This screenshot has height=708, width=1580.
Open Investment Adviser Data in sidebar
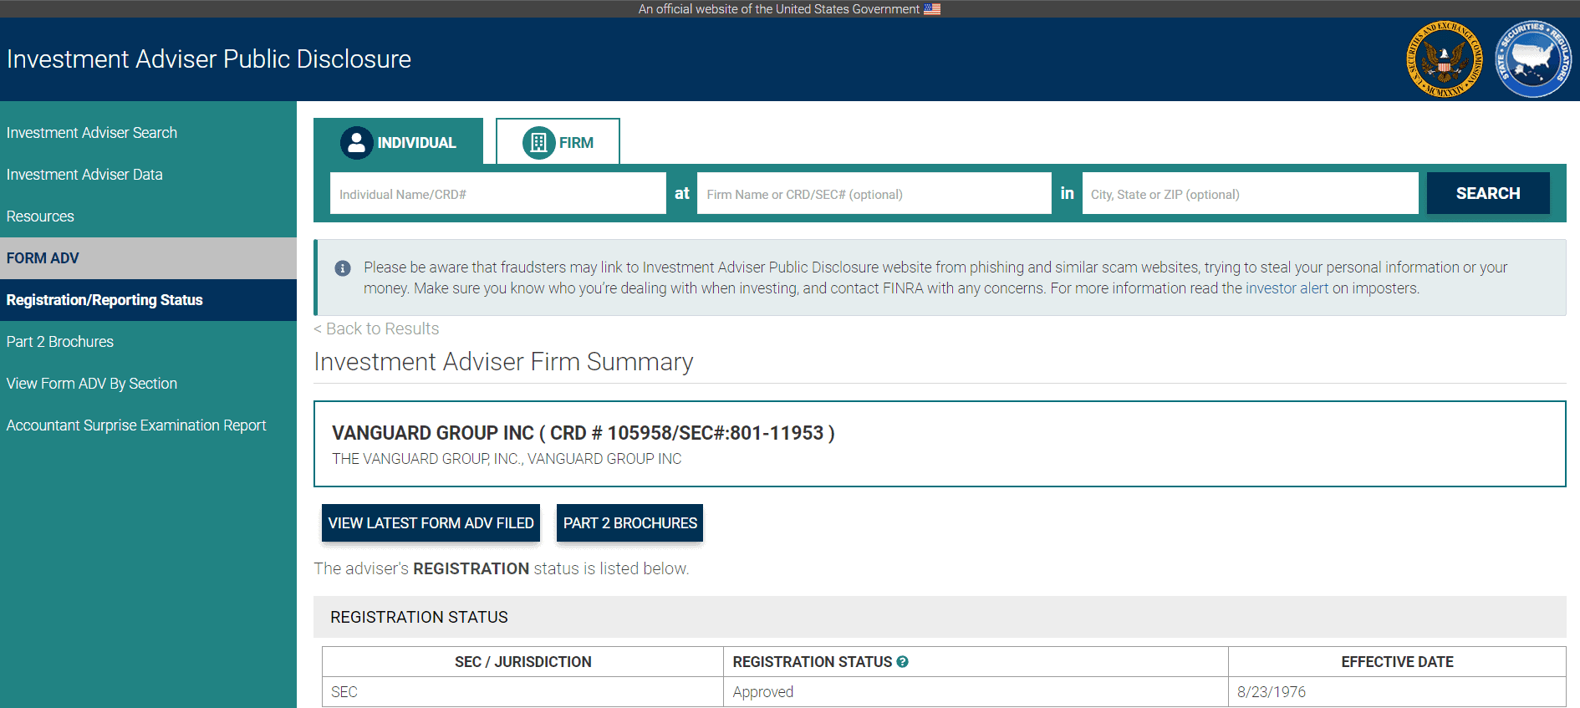[x=84, y=175]
